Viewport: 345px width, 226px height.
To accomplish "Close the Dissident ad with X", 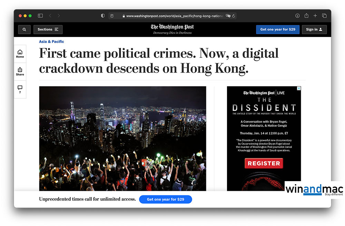I will point(299,88).
